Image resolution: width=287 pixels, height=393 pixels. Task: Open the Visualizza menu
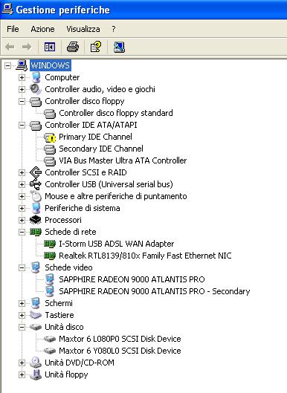(83, 29)
